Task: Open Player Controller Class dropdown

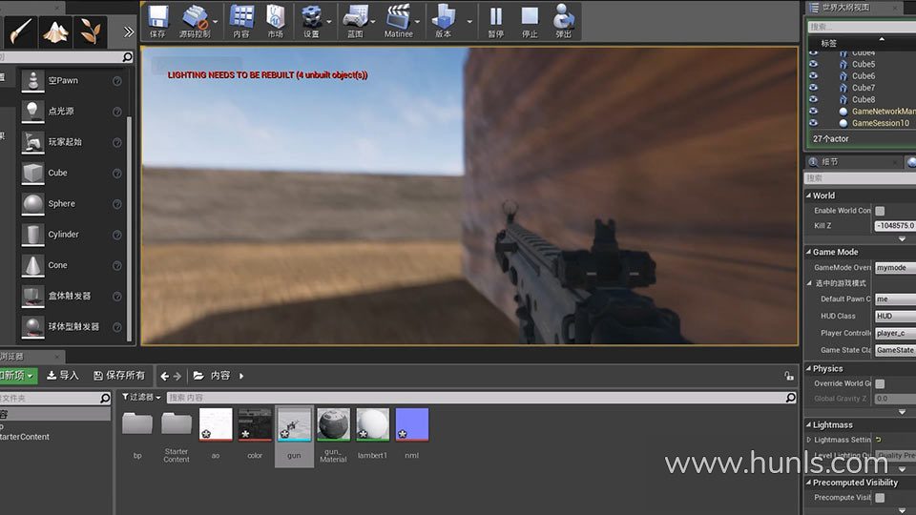Action: pyautogui.click(x=895, y=333)
